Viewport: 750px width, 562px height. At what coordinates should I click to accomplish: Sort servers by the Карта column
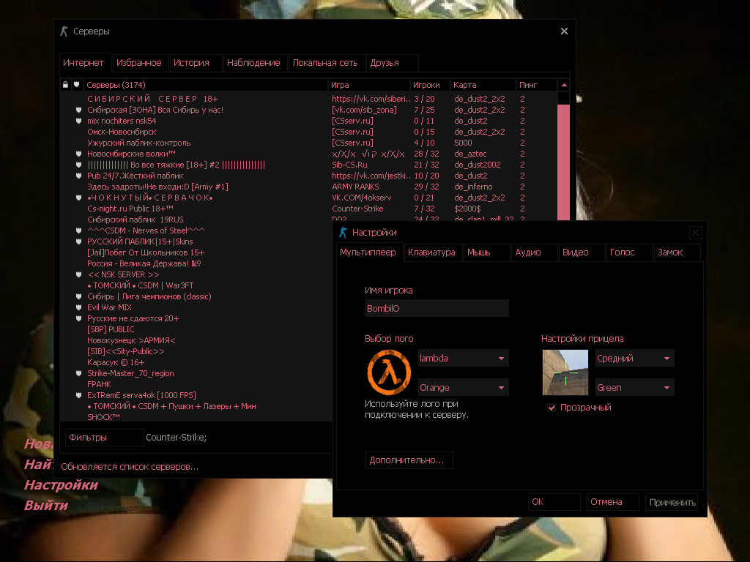483,85
